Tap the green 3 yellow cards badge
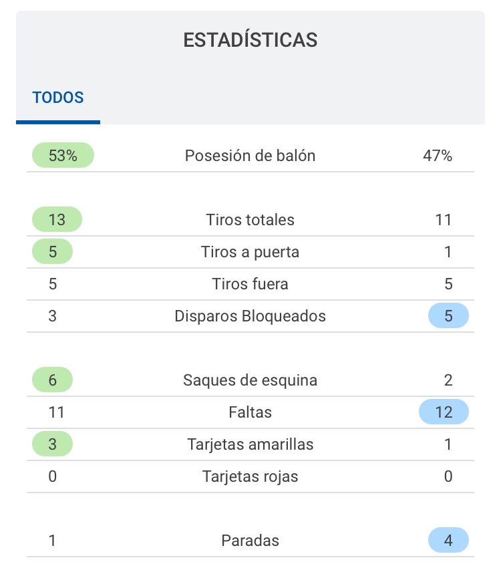Viewport: 501px width, 568px height. (x=52, y=444)
